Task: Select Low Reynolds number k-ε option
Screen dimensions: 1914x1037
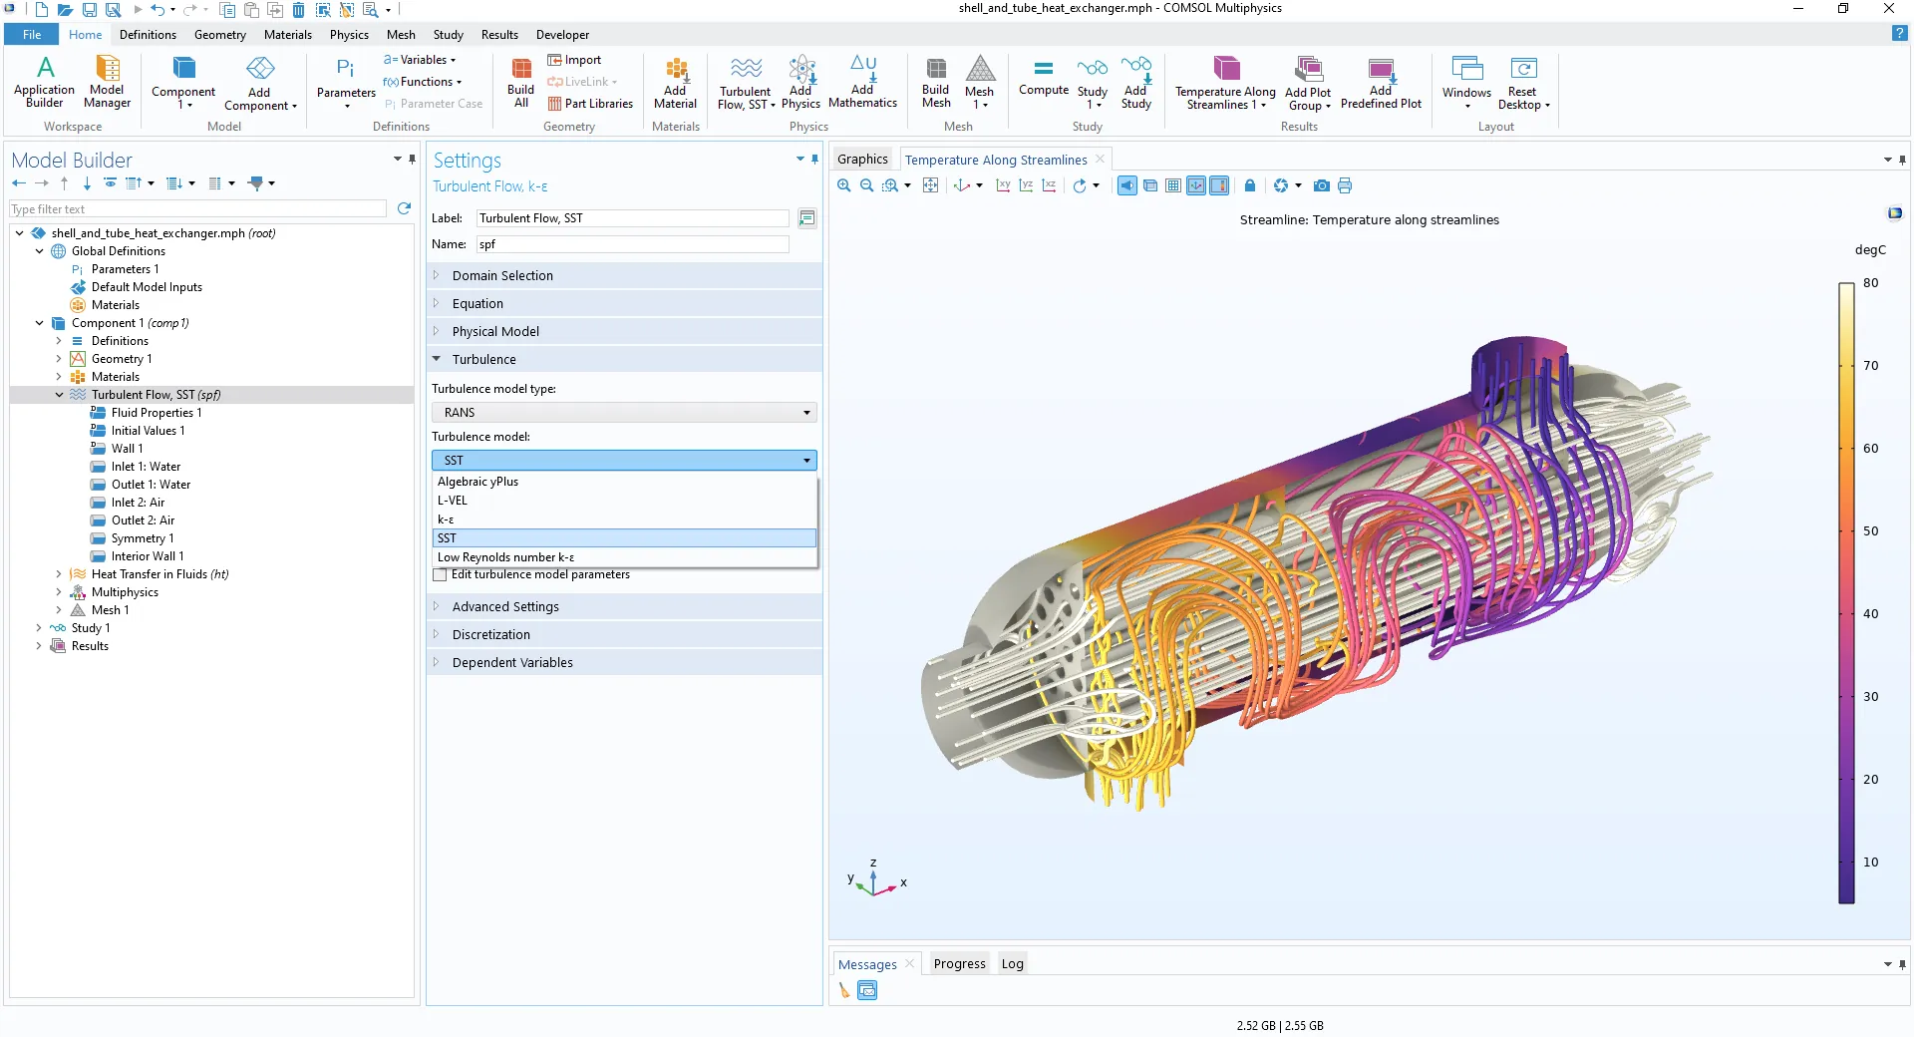Action: [505, 557]
